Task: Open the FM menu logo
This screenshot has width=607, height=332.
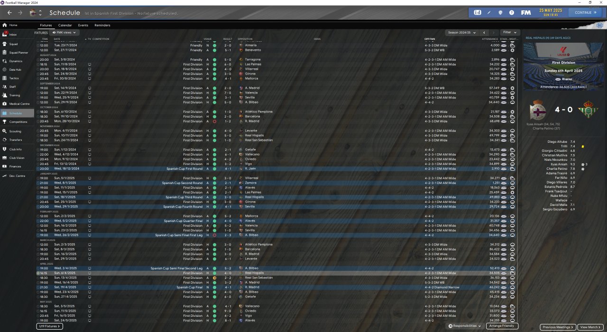Action: pos(525,12)
